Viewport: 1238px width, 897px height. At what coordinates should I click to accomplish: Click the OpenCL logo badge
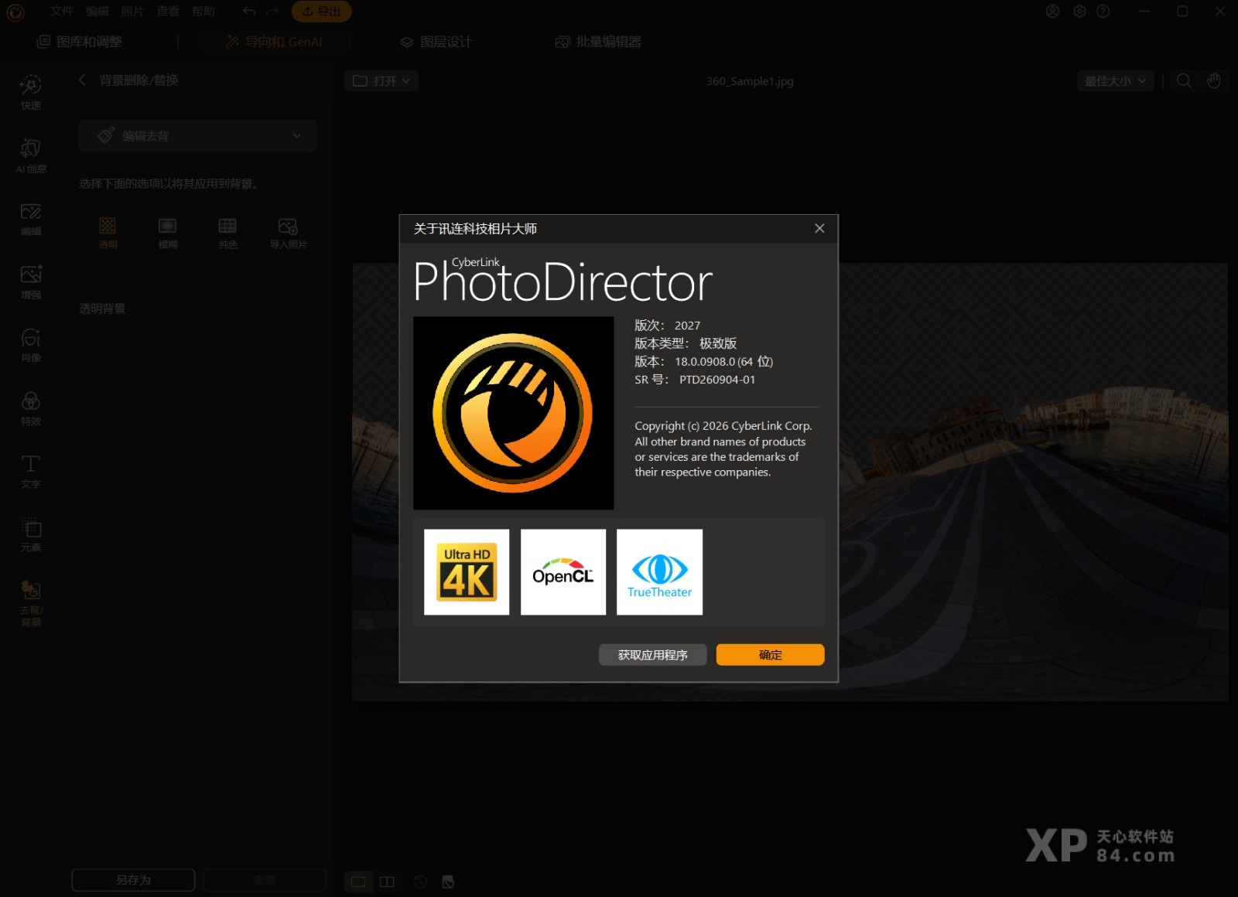click(x=563, y=572)
